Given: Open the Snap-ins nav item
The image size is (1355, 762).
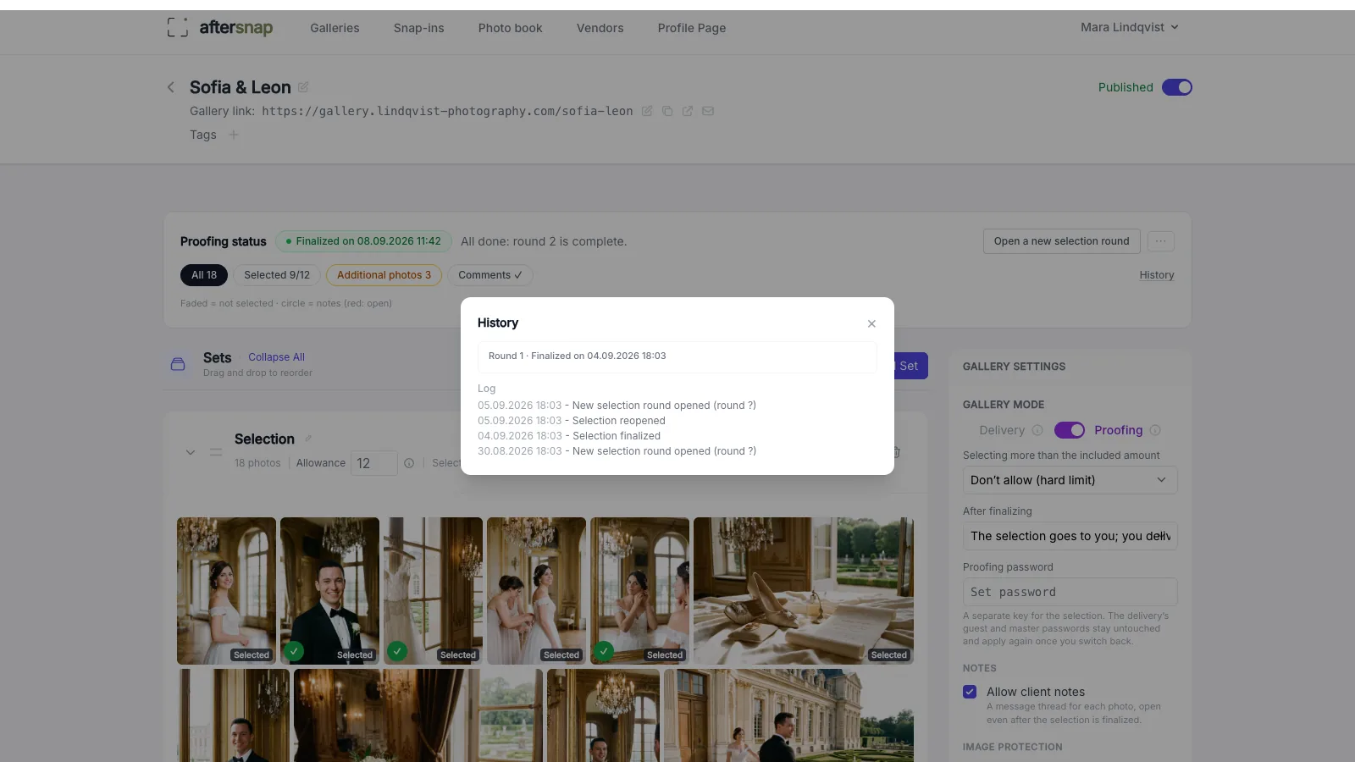Looking at the screenshot, I should click(x=418, y=28).
